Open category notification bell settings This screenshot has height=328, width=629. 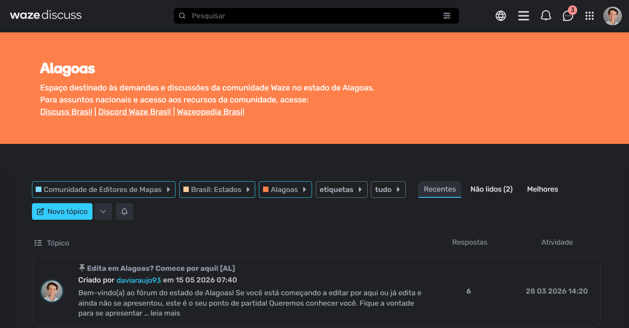[124, 211]
